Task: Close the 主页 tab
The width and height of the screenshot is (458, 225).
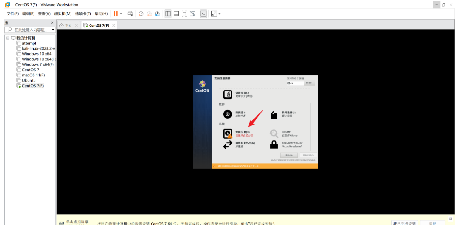Action: tap(77, 26)
